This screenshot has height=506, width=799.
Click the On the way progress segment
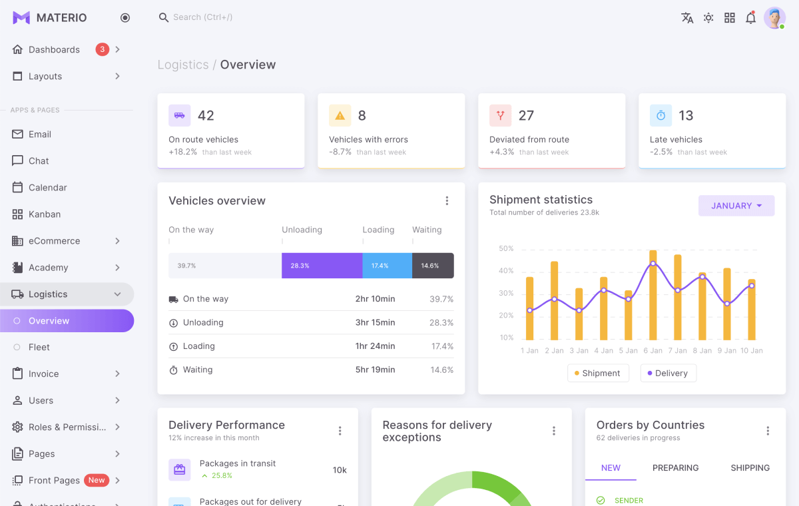[x=225, y=266]
